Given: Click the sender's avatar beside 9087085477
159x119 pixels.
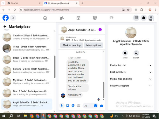Looking at the screenshot, I should tap(63, 96).
